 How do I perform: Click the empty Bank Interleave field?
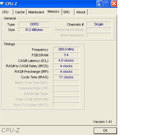pos(99,35)
